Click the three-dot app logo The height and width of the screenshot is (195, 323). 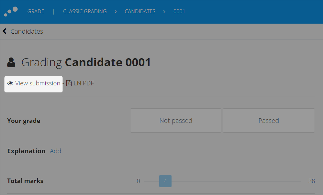pos(11,12)
